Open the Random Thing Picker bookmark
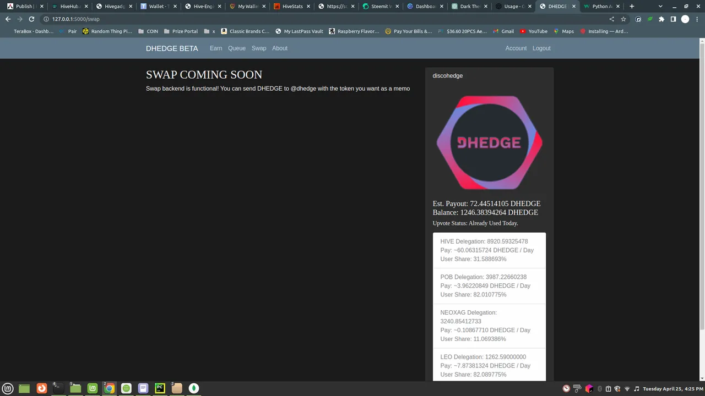Viewport: 705px width, 396px height. [107, 31]
